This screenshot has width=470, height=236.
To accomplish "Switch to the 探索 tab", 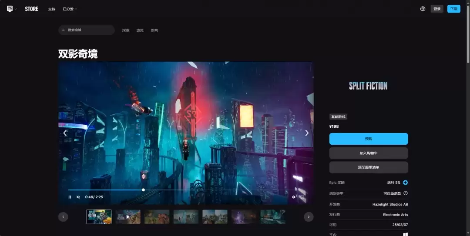I will point(126,30).
